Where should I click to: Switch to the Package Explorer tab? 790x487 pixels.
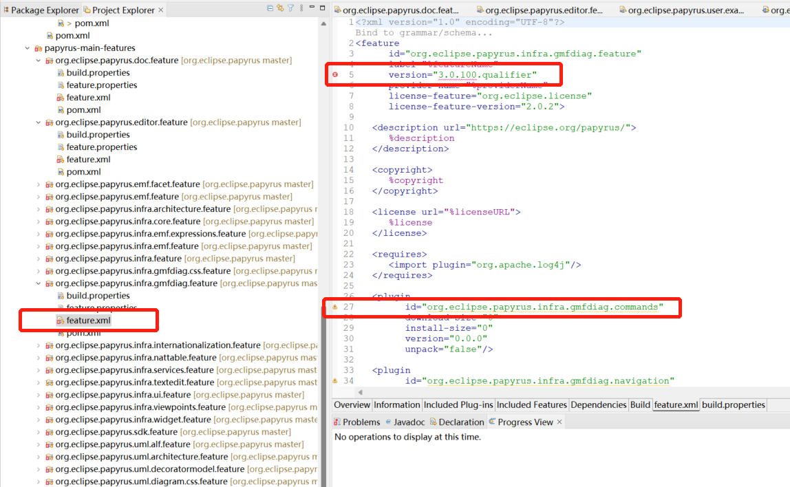tap(41, 10)
